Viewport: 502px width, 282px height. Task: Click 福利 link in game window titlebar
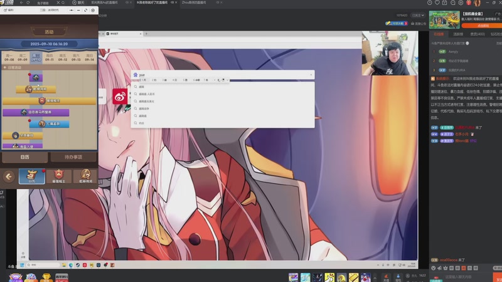pos(9,10)
